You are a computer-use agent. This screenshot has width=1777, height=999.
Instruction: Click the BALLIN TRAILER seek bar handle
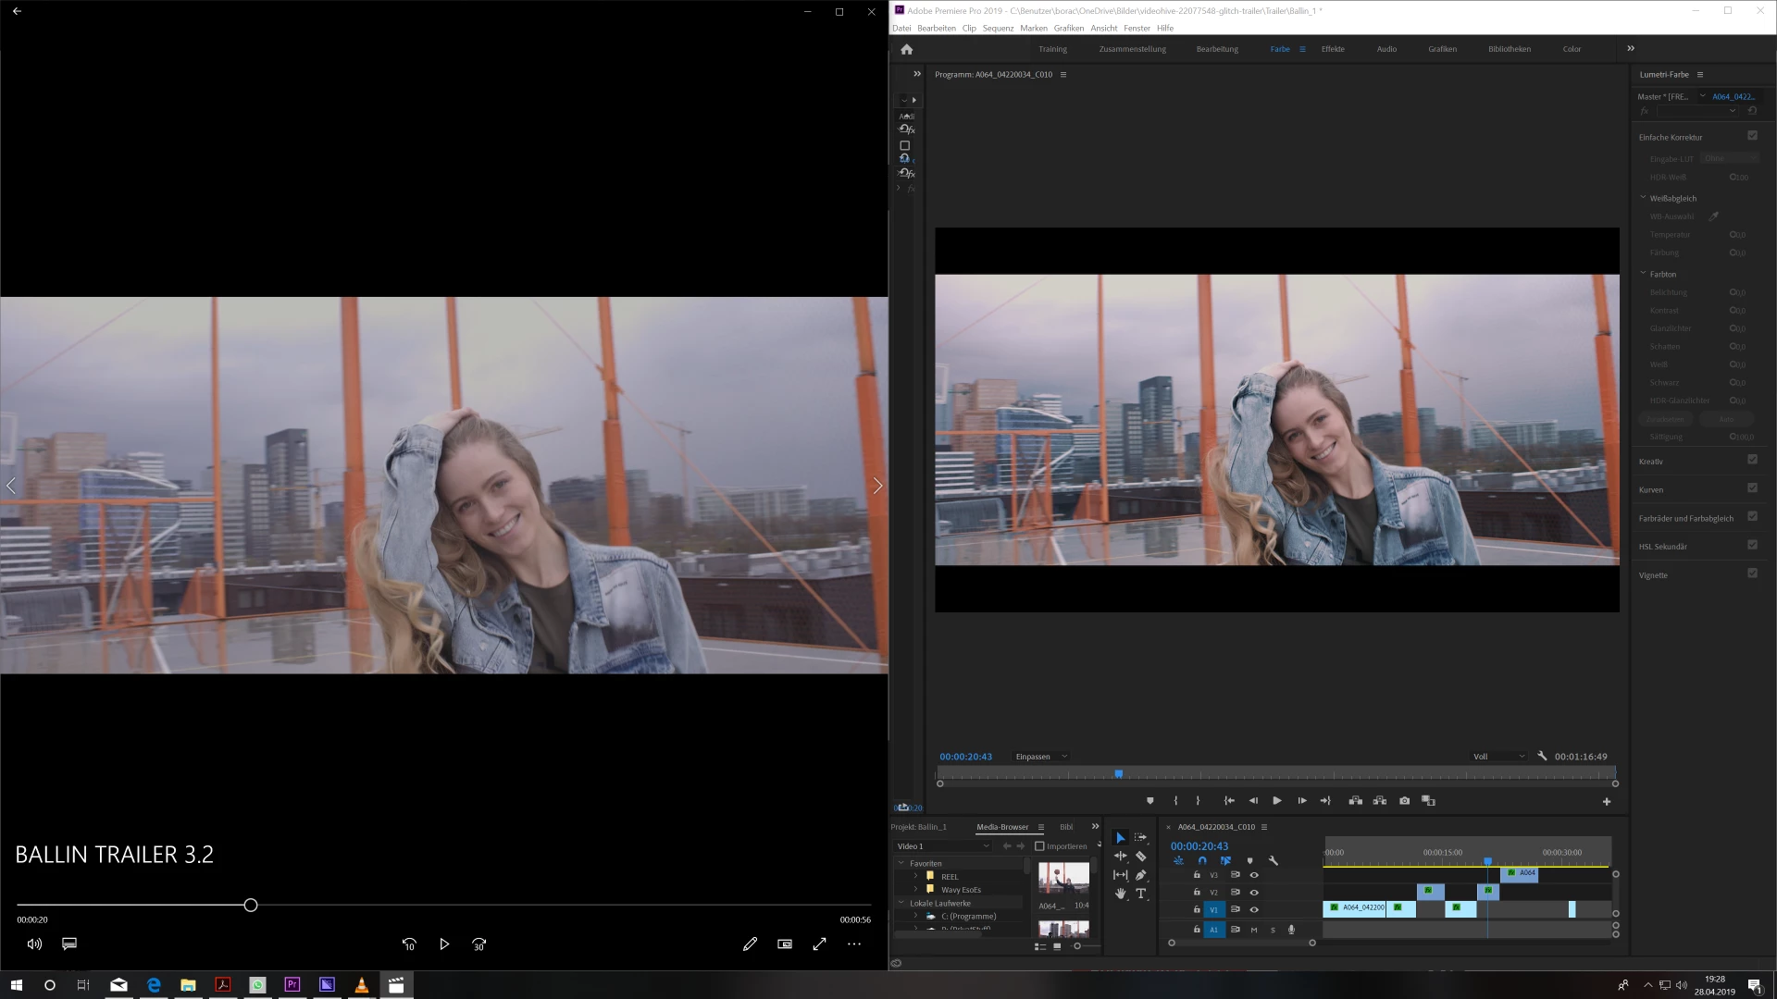(251, 906)
